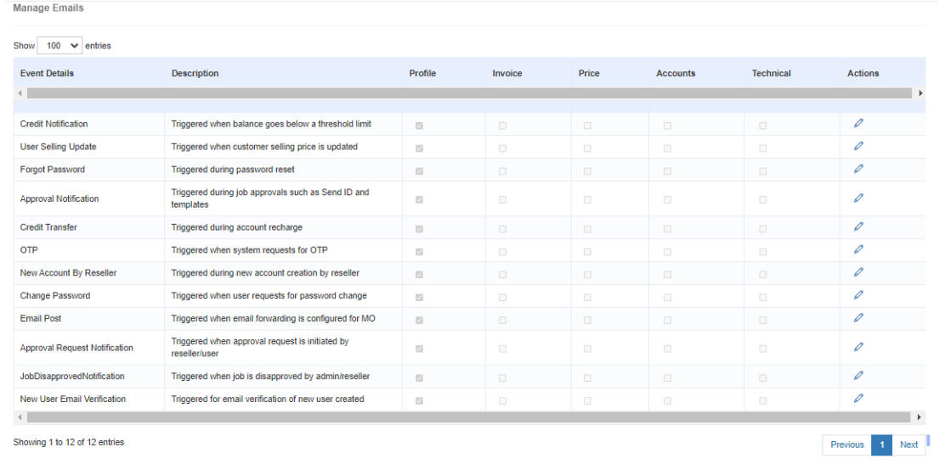Image resolution: width=939 pixels, height=464 pixels.
Task: Edit the User Selling Update email
Action: click(858, 147)
